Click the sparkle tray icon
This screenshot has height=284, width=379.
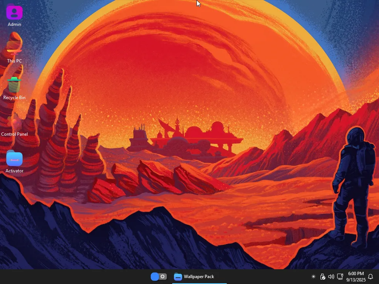click(313, 277)
